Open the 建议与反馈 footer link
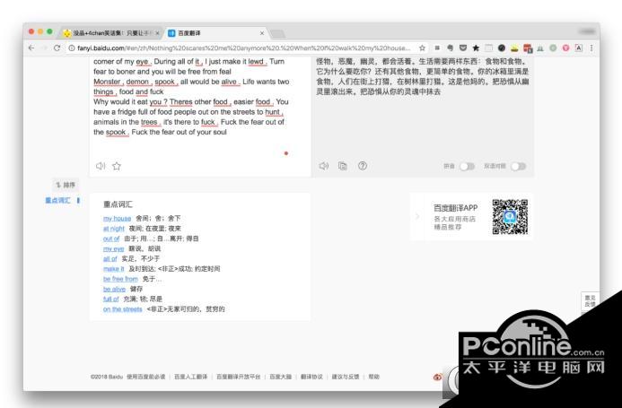The width and height of the screenshot is (622, 408). [346, 377]
